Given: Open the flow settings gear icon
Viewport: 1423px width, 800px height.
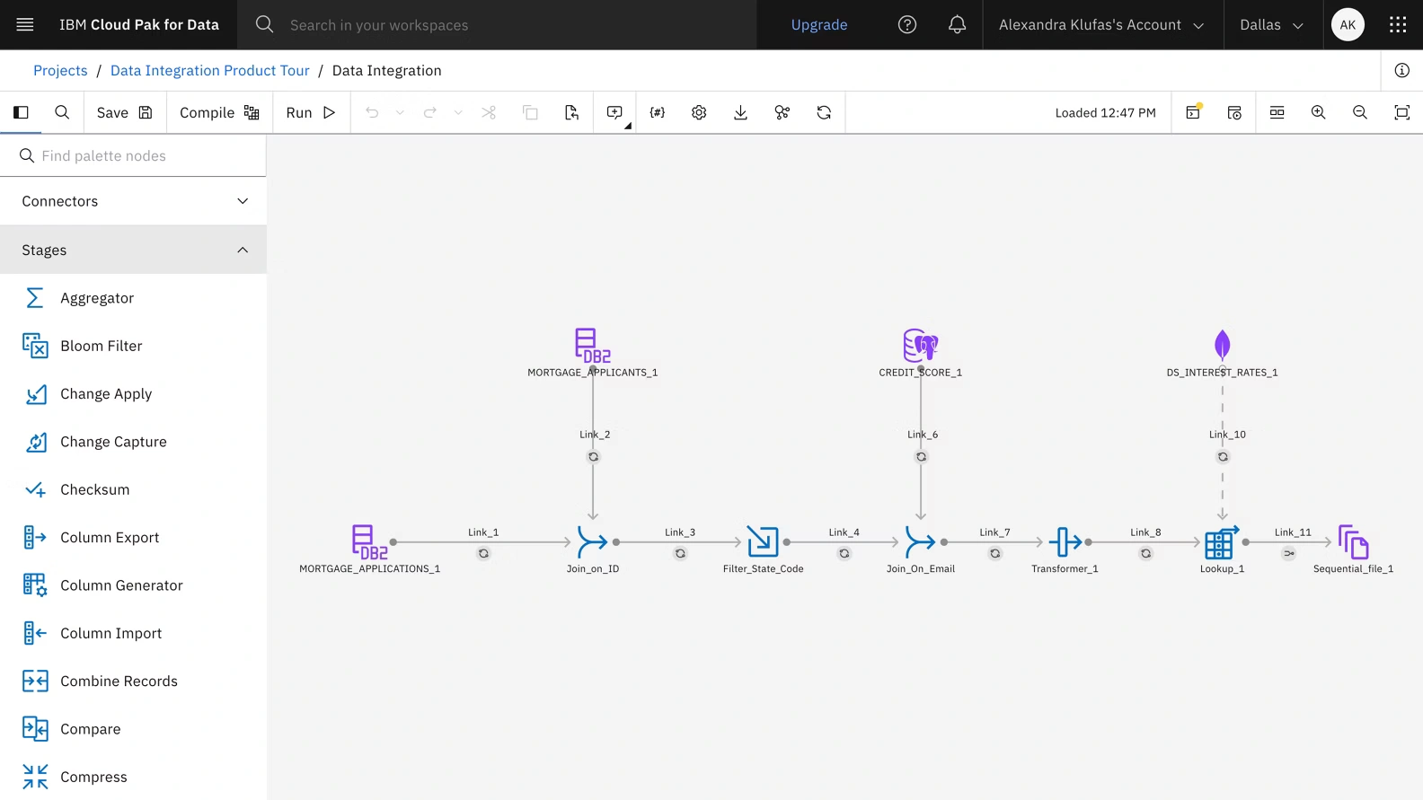Looking at the screenshot, I should pyautogui.click(x=699, y=113).
